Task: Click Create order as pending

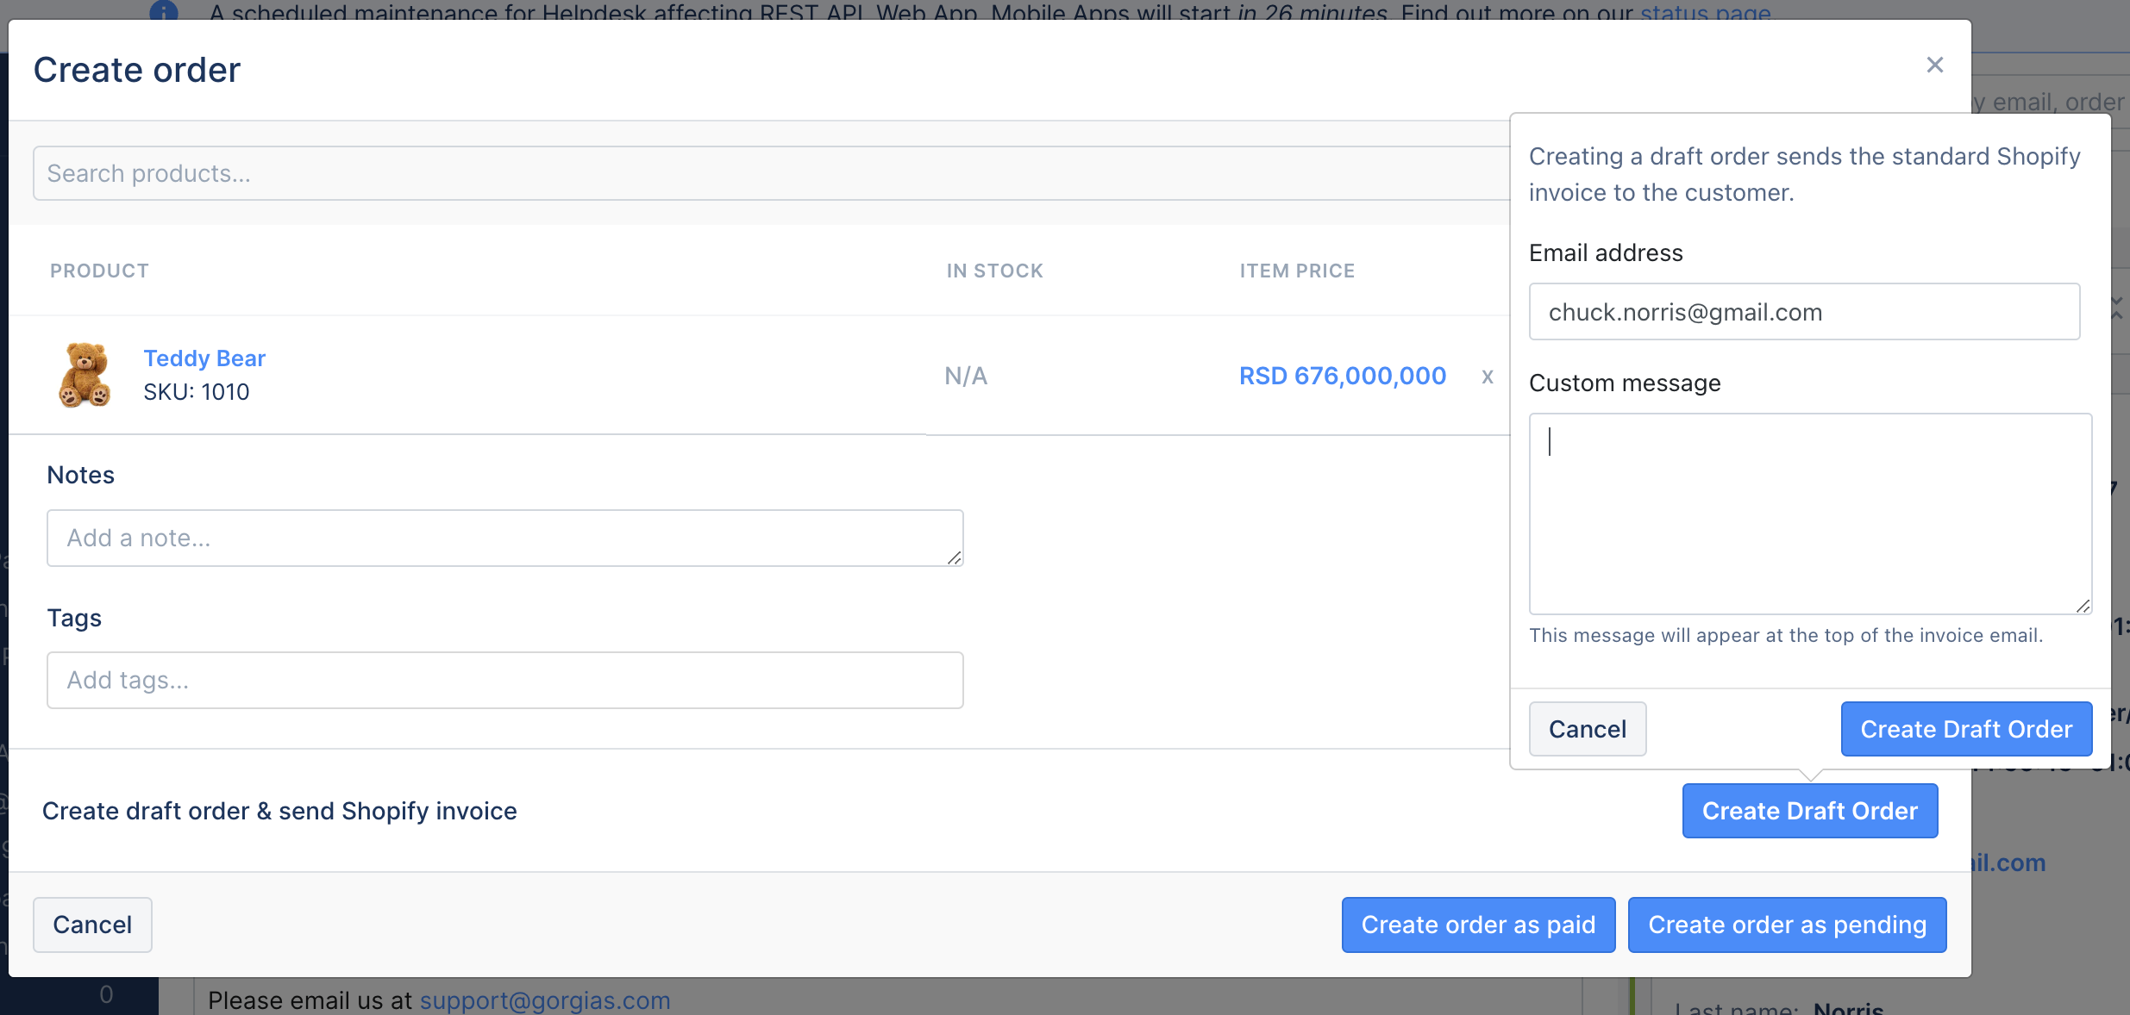Action: 1786,925
